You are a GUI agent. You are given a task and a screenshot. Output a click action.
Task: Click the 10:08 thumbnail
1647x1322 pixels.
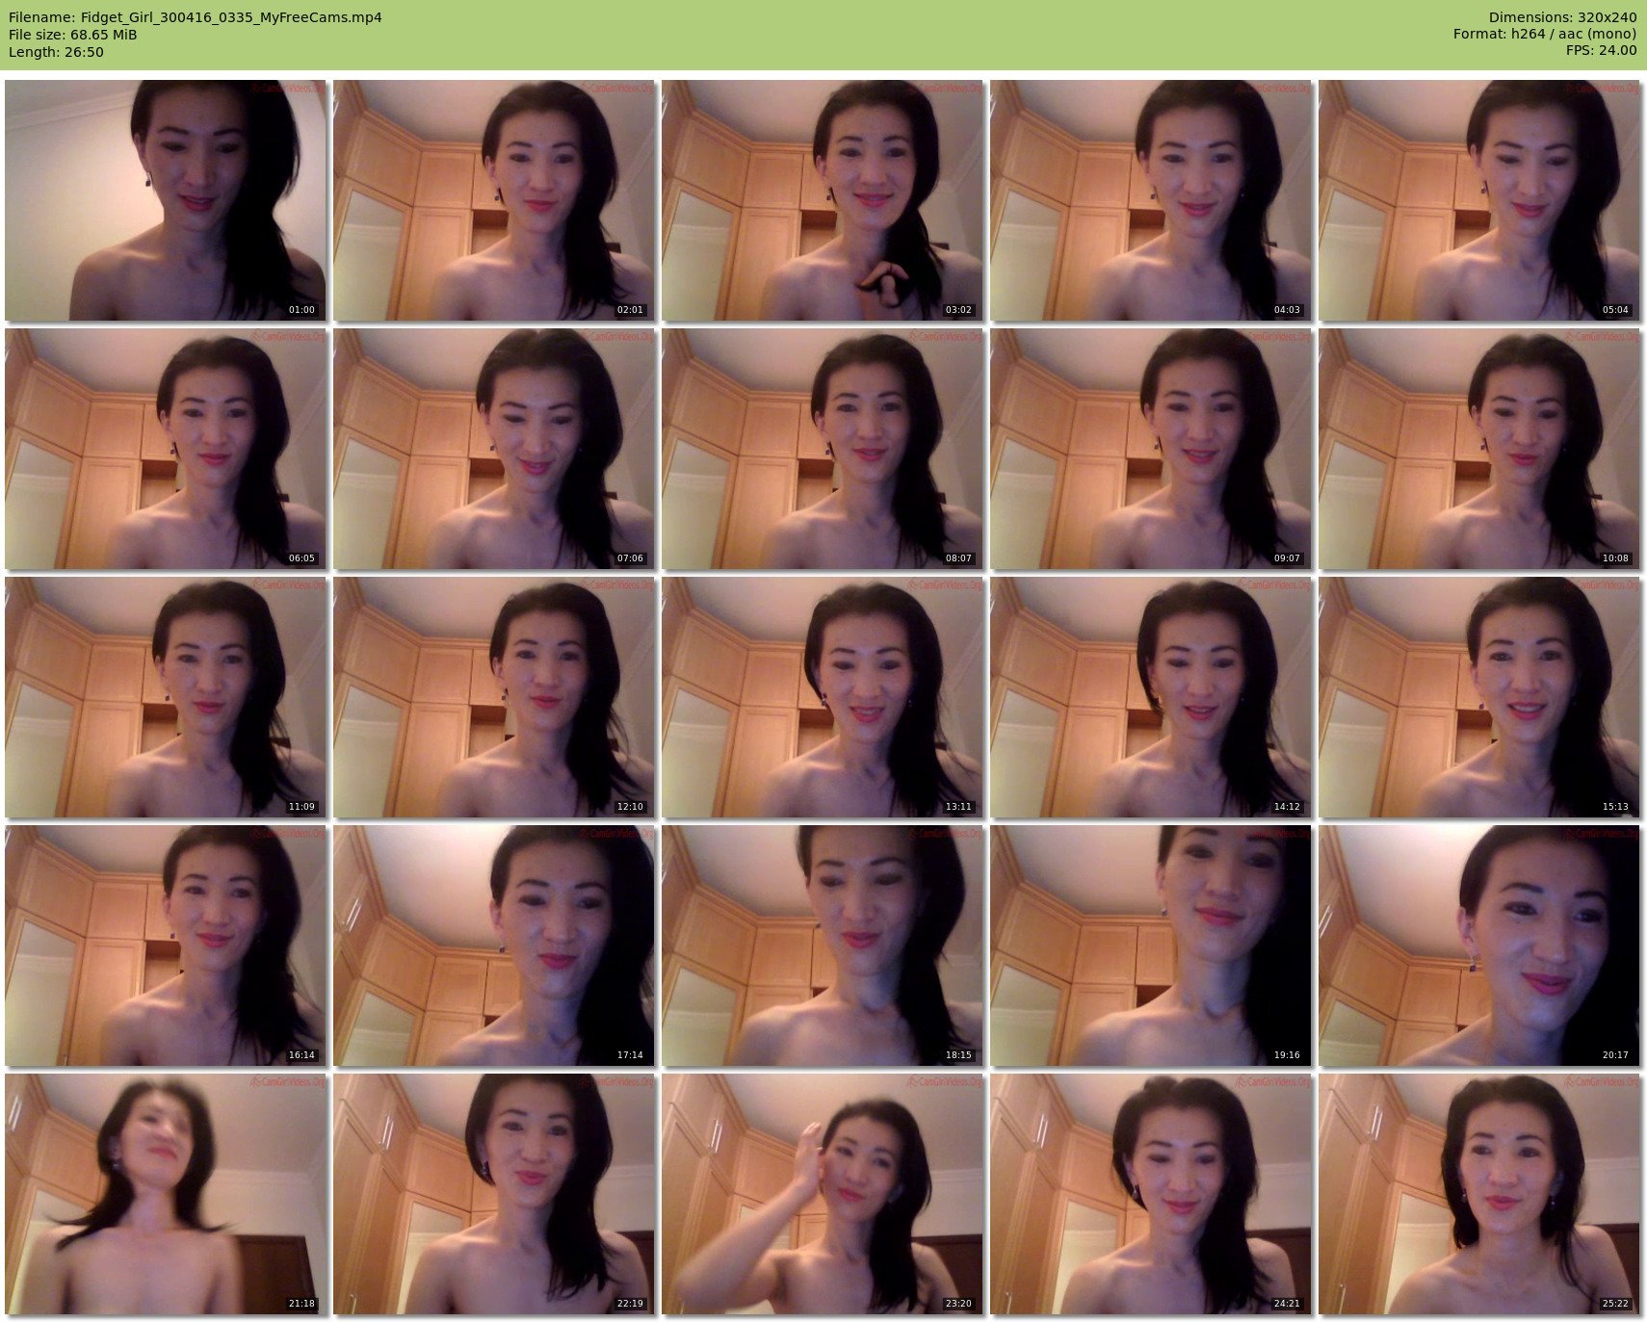(x=1478, y=449)
